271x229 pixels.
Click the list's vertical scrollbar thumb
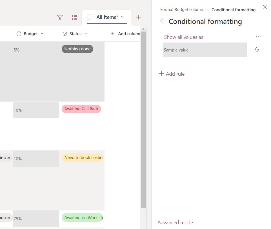coord(143,120)
